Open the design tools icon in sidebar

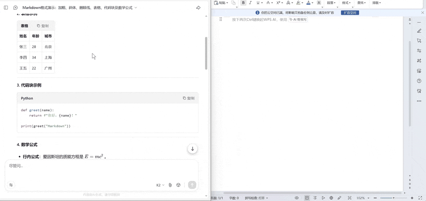pos(419,61)
